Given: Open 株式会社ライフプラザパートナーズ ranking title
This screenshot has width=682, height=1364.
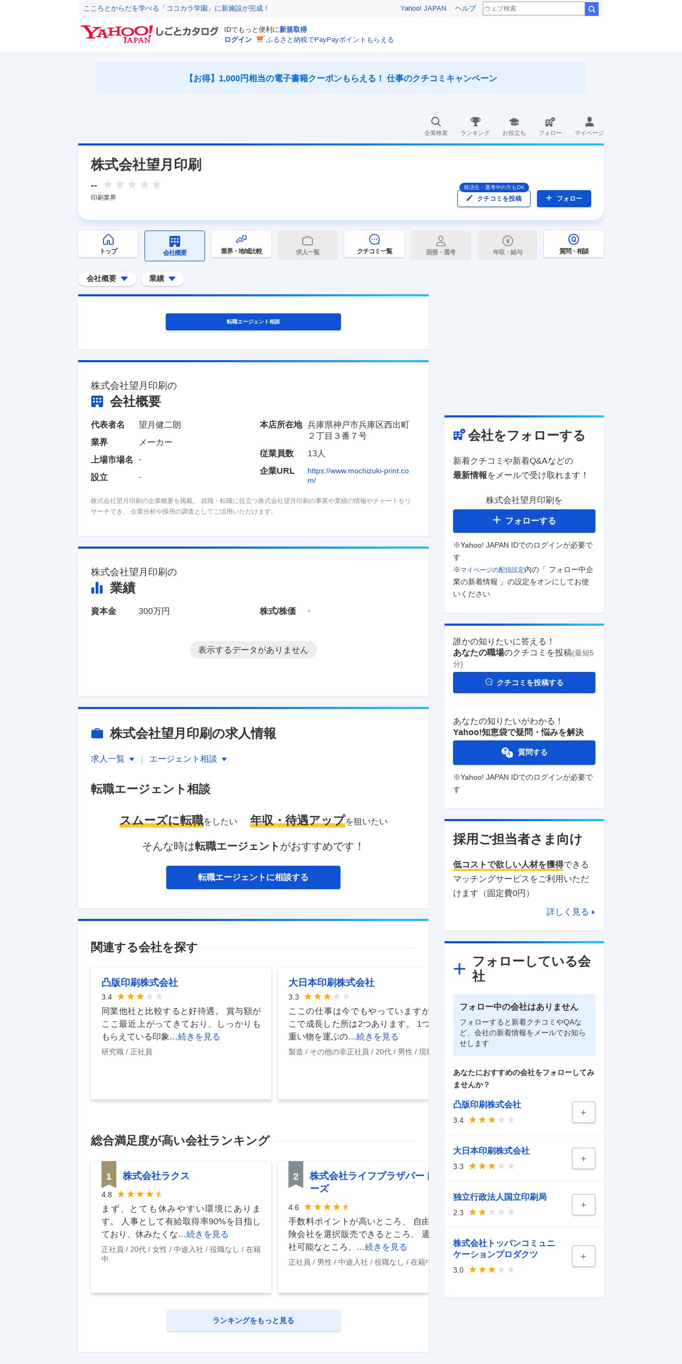Looking at the screenshot, I should point(369,1182).
